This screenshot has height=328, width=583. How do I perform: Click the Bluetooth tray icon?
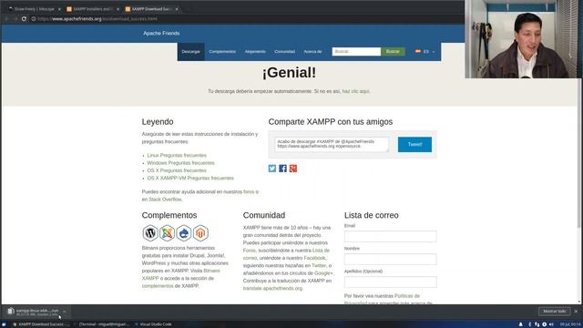click(530, 324)
